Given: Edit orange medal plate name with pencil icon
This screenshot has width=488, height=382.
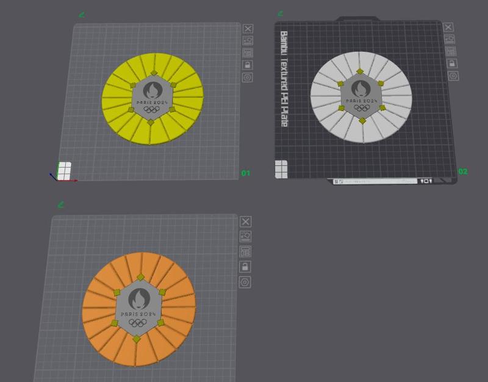Looking at the screenshot, I should 61,204.
